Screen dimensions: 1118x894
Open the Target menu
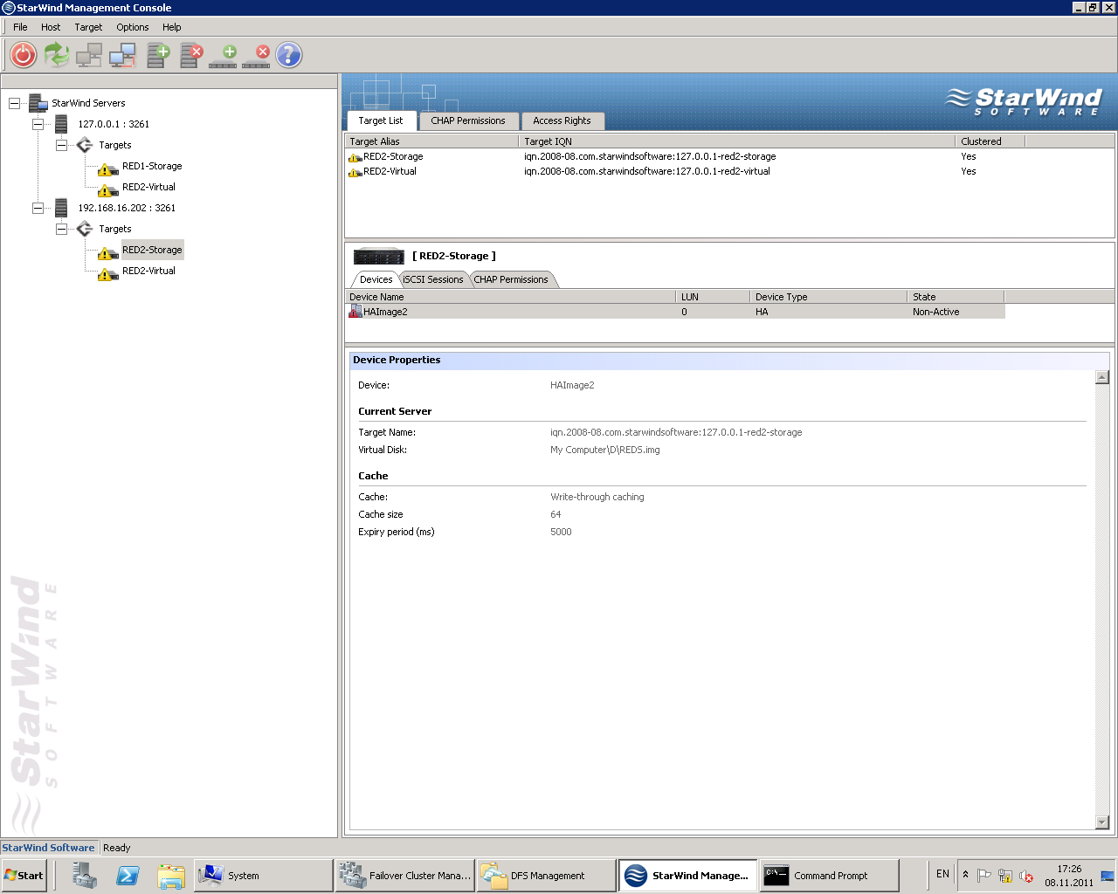[88, 27]
